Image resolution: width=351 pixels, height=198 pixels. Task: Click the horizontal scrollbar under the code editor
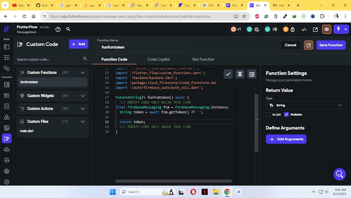pyautogui.click(x=173, y=181)
